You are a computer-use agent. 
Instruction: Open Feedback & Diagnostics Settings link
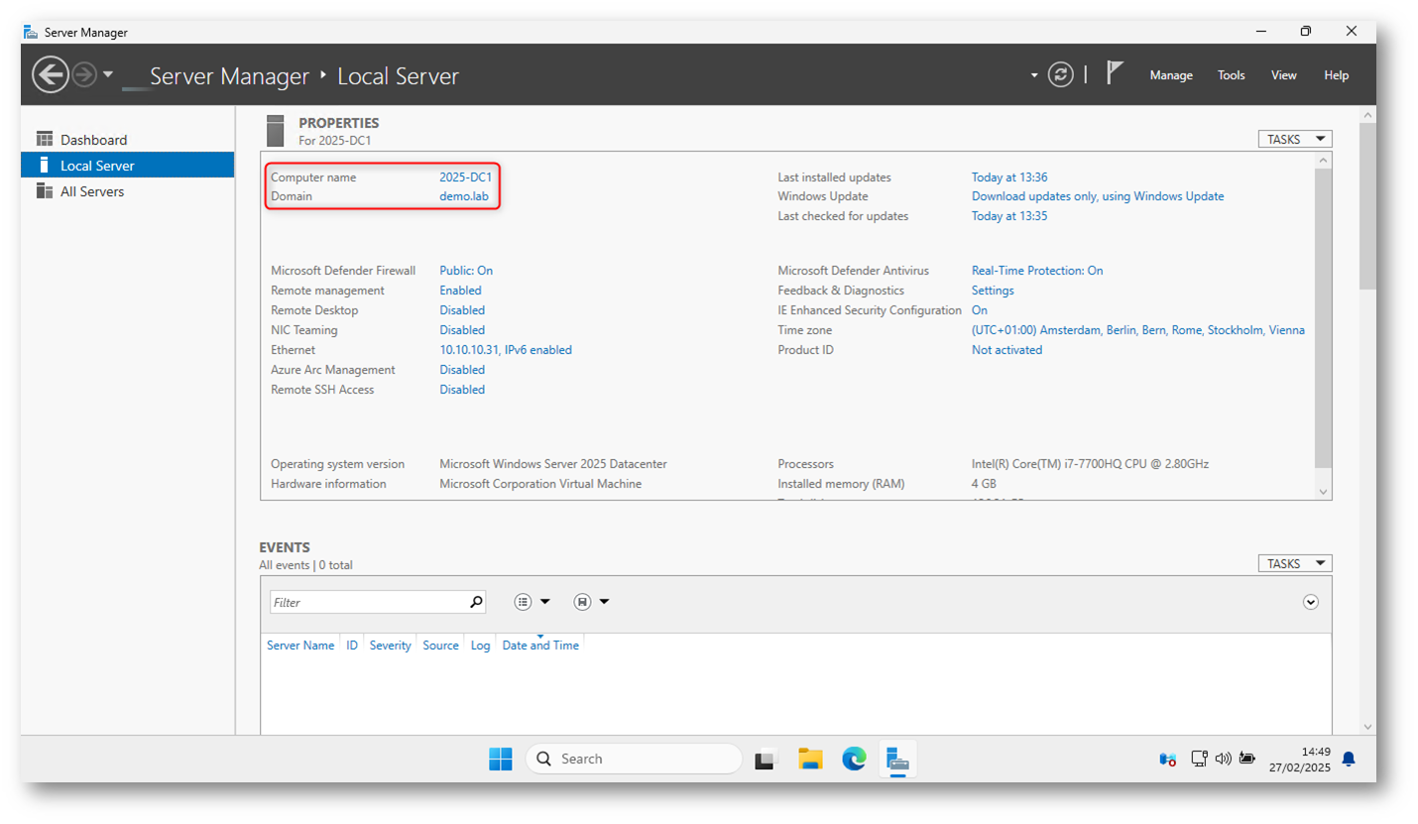(x=993, y=291)
